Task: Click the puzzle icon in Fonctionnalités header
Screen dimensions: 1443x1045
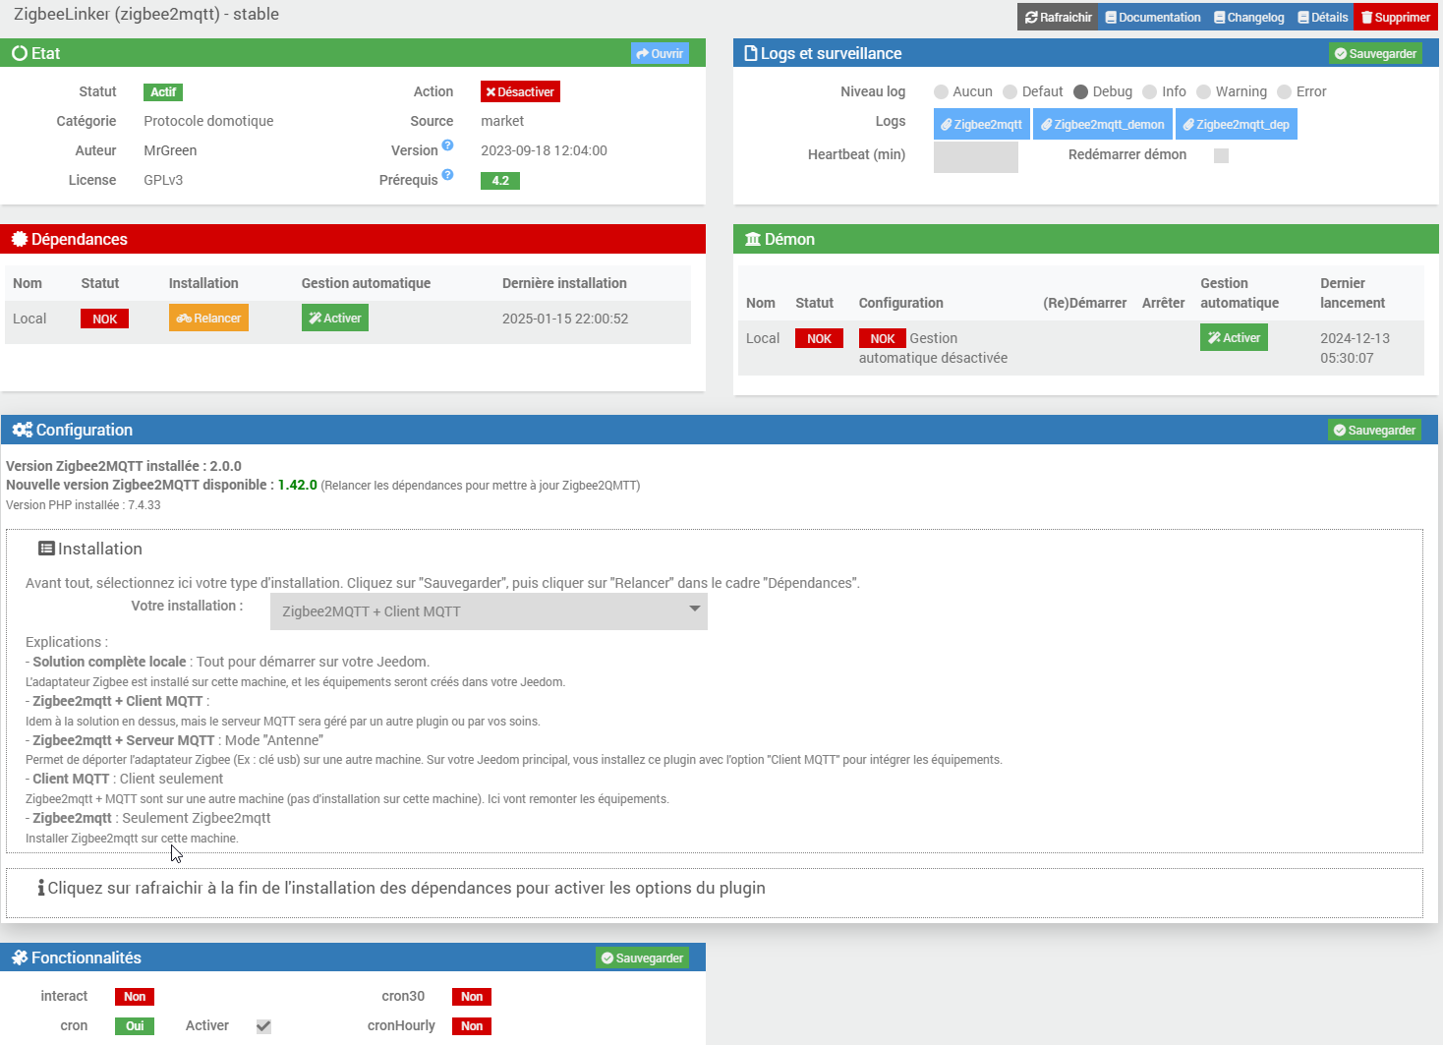Action: click(x=20, y=958)
